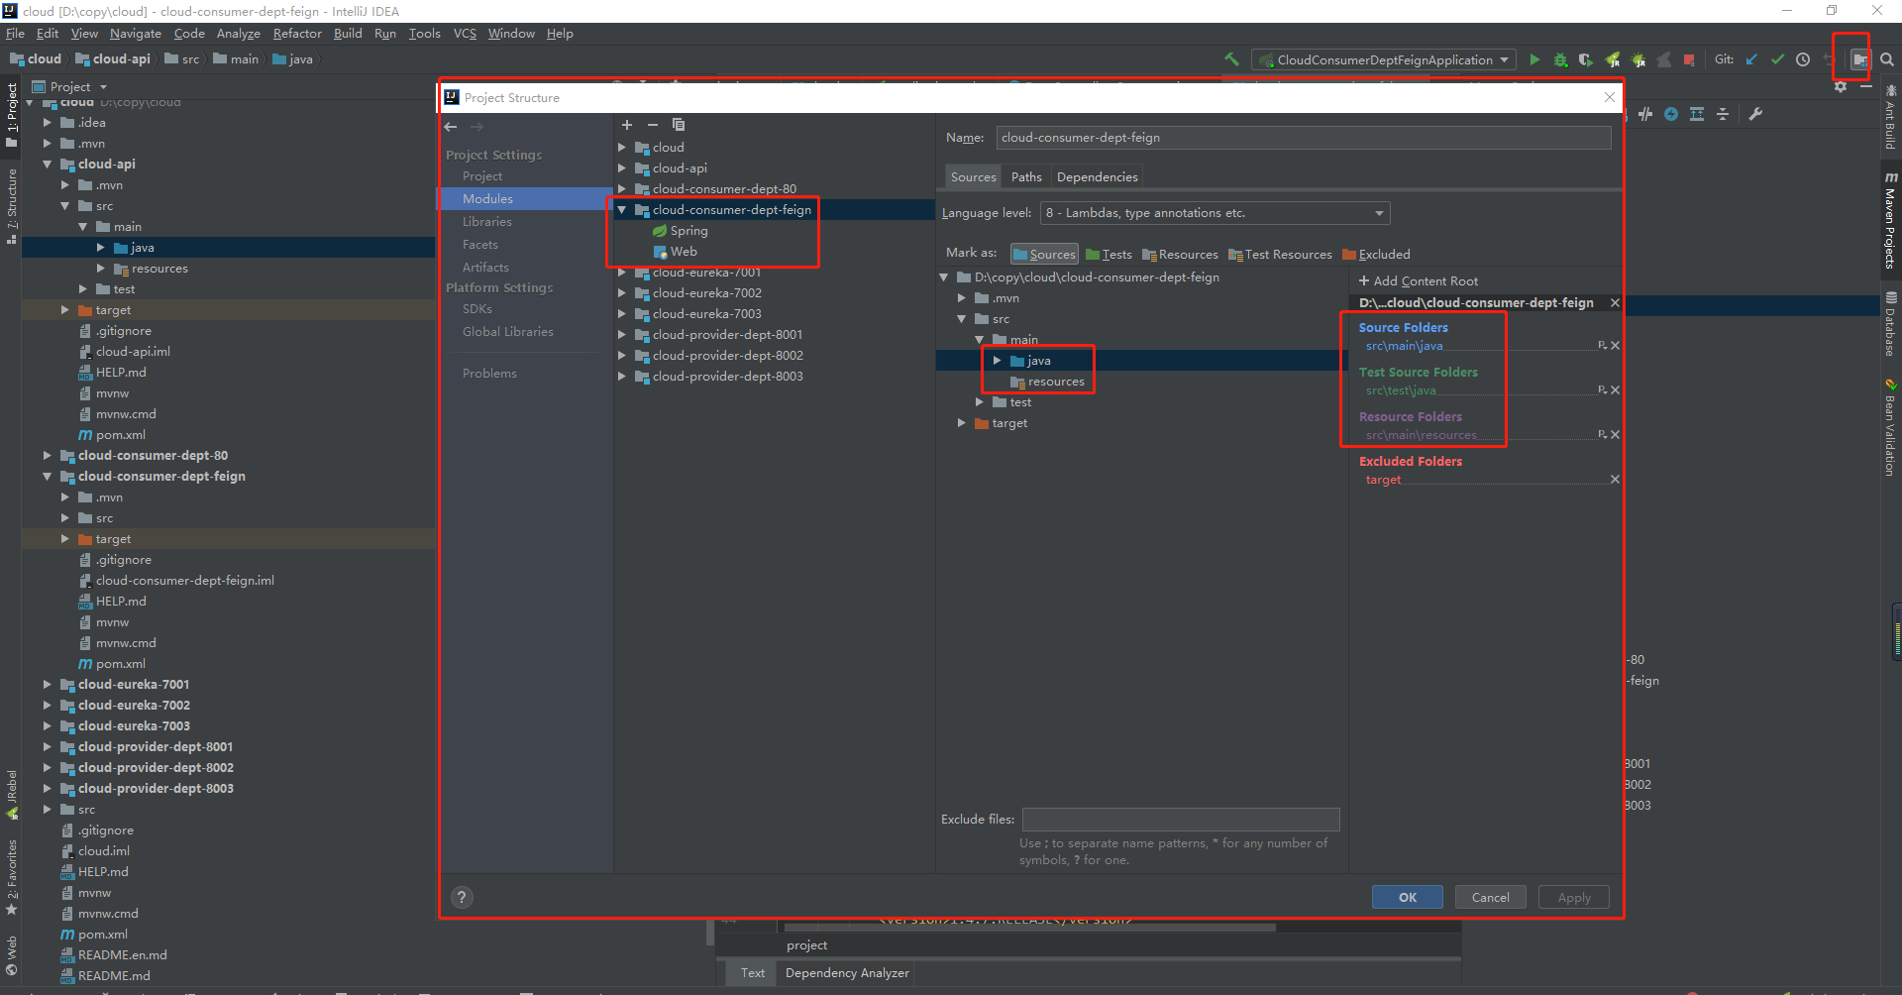
Task: Expand cloud-eureka-7002 module in dialog list
Action: pos(622,293)
